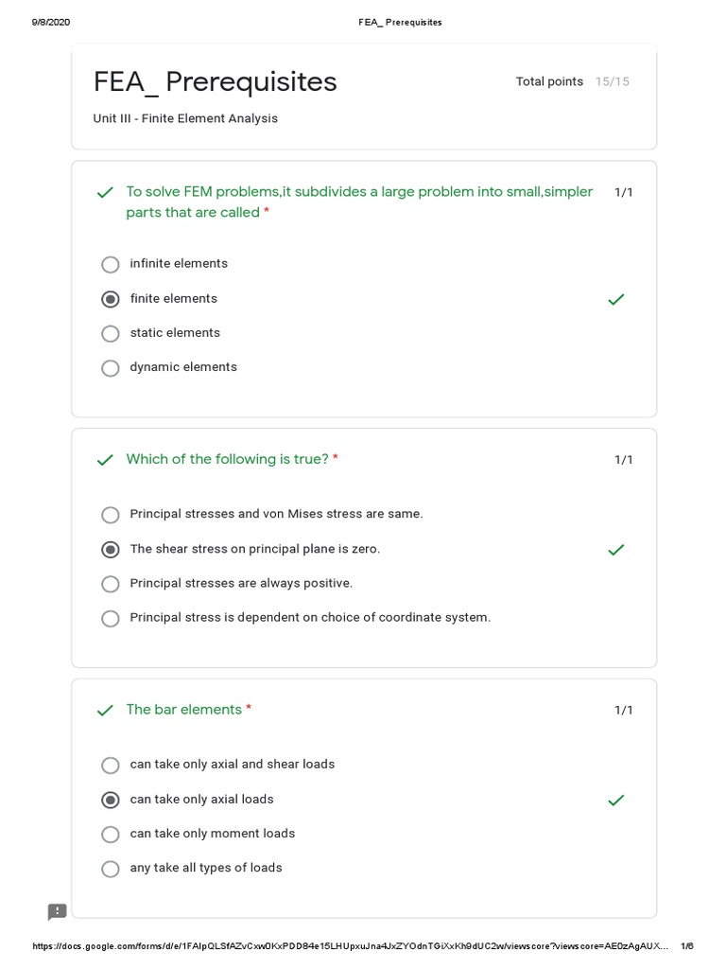
Task: Select 'any take all types of loads' option
Action: pos(111,869)
